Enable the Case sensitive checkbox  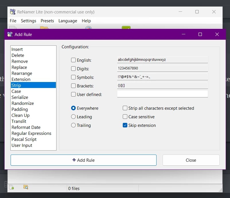[x=125, y=117]
